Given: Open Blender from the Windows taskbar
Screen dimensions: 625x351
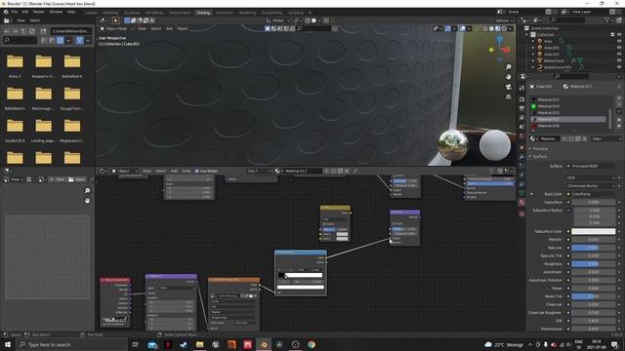Looking at the screenshot, I should (x=264, y=344).
